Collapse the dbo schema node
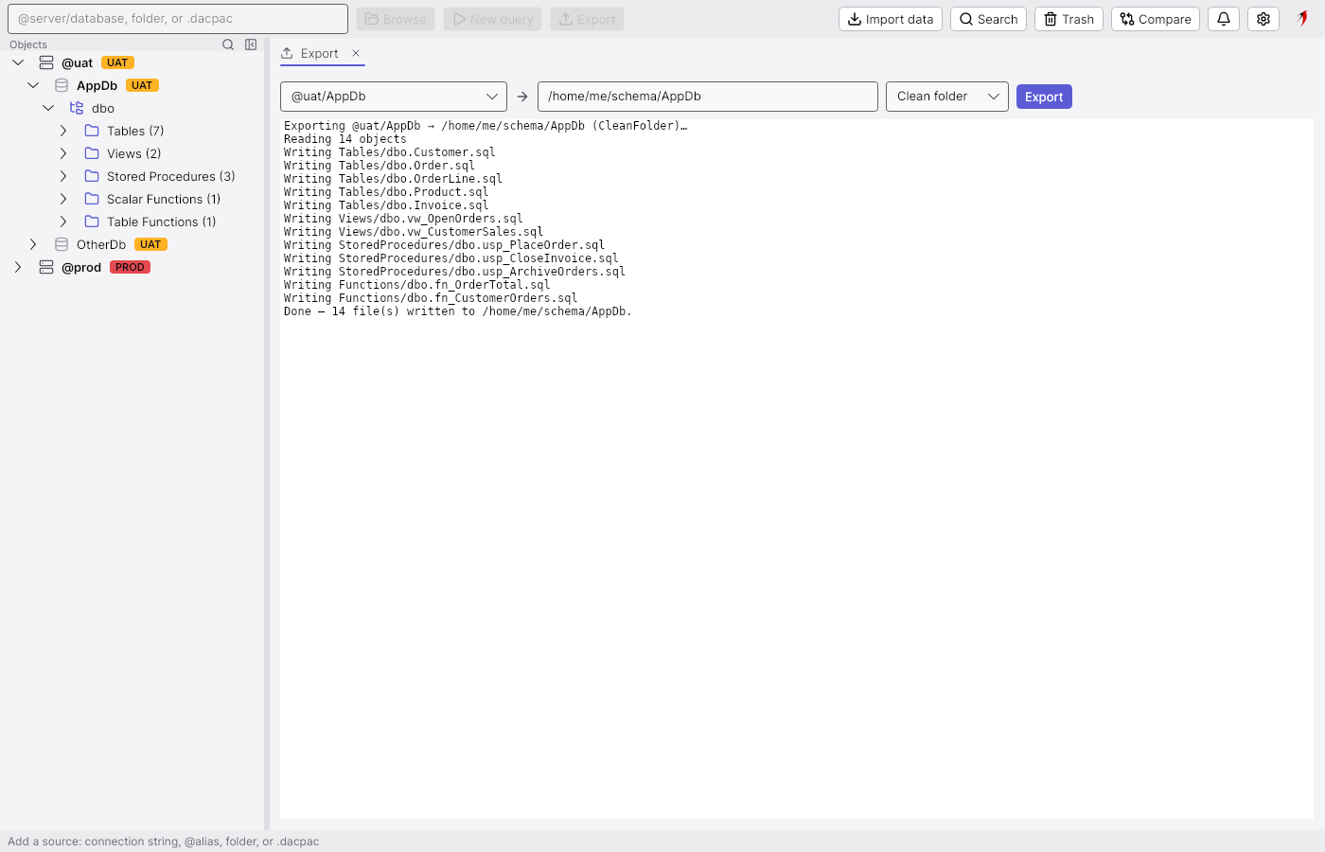Viewport: 1325px width, 852px height. [x=48, y=108]
